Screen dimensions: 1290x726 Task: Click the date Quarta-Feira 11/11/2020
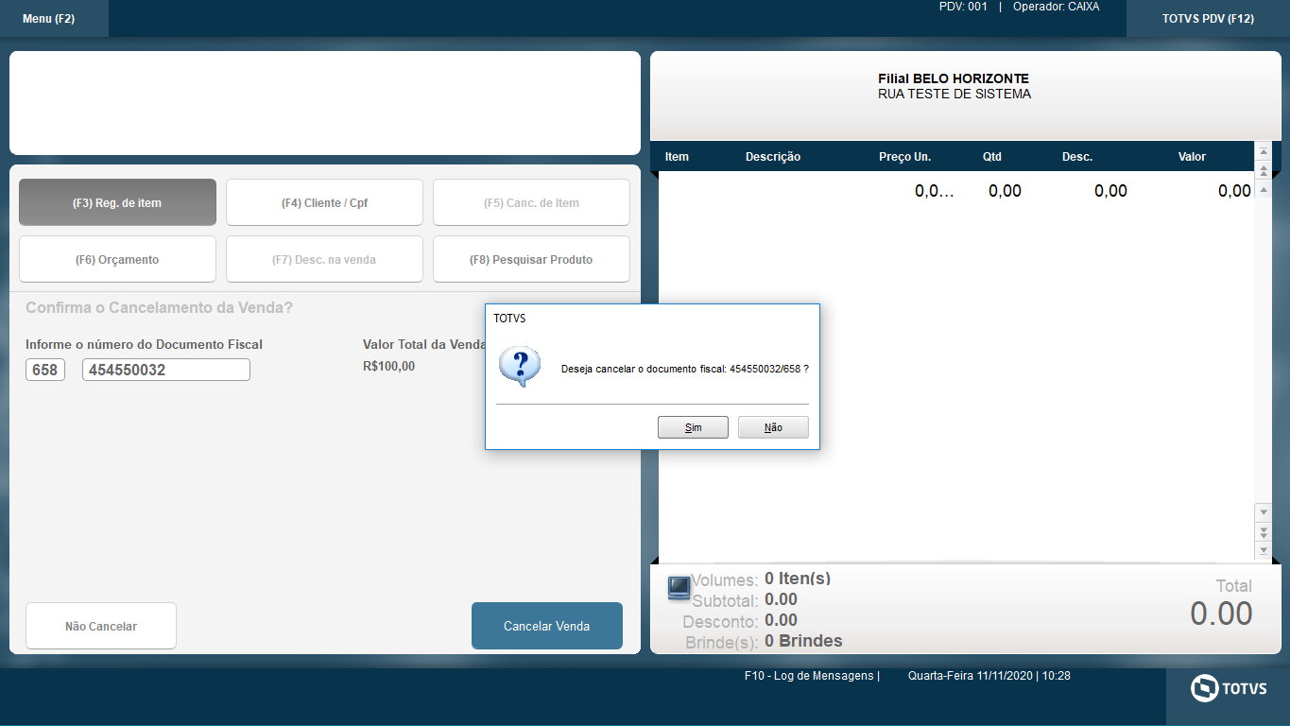970,676
